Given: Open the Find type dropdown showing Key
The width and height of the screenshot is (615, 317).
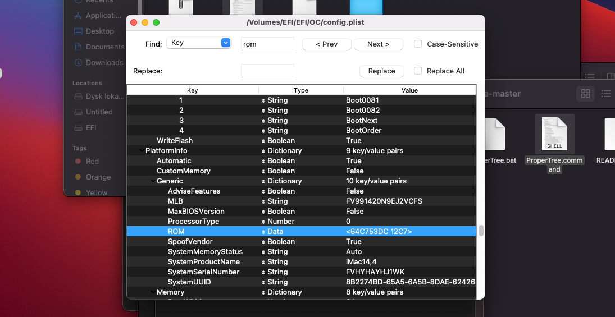Looking at the screenshot, I should 199,43.
